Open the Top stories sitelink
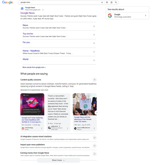The width and height of the screenshot is (152, 165). [x=28, y=34]
